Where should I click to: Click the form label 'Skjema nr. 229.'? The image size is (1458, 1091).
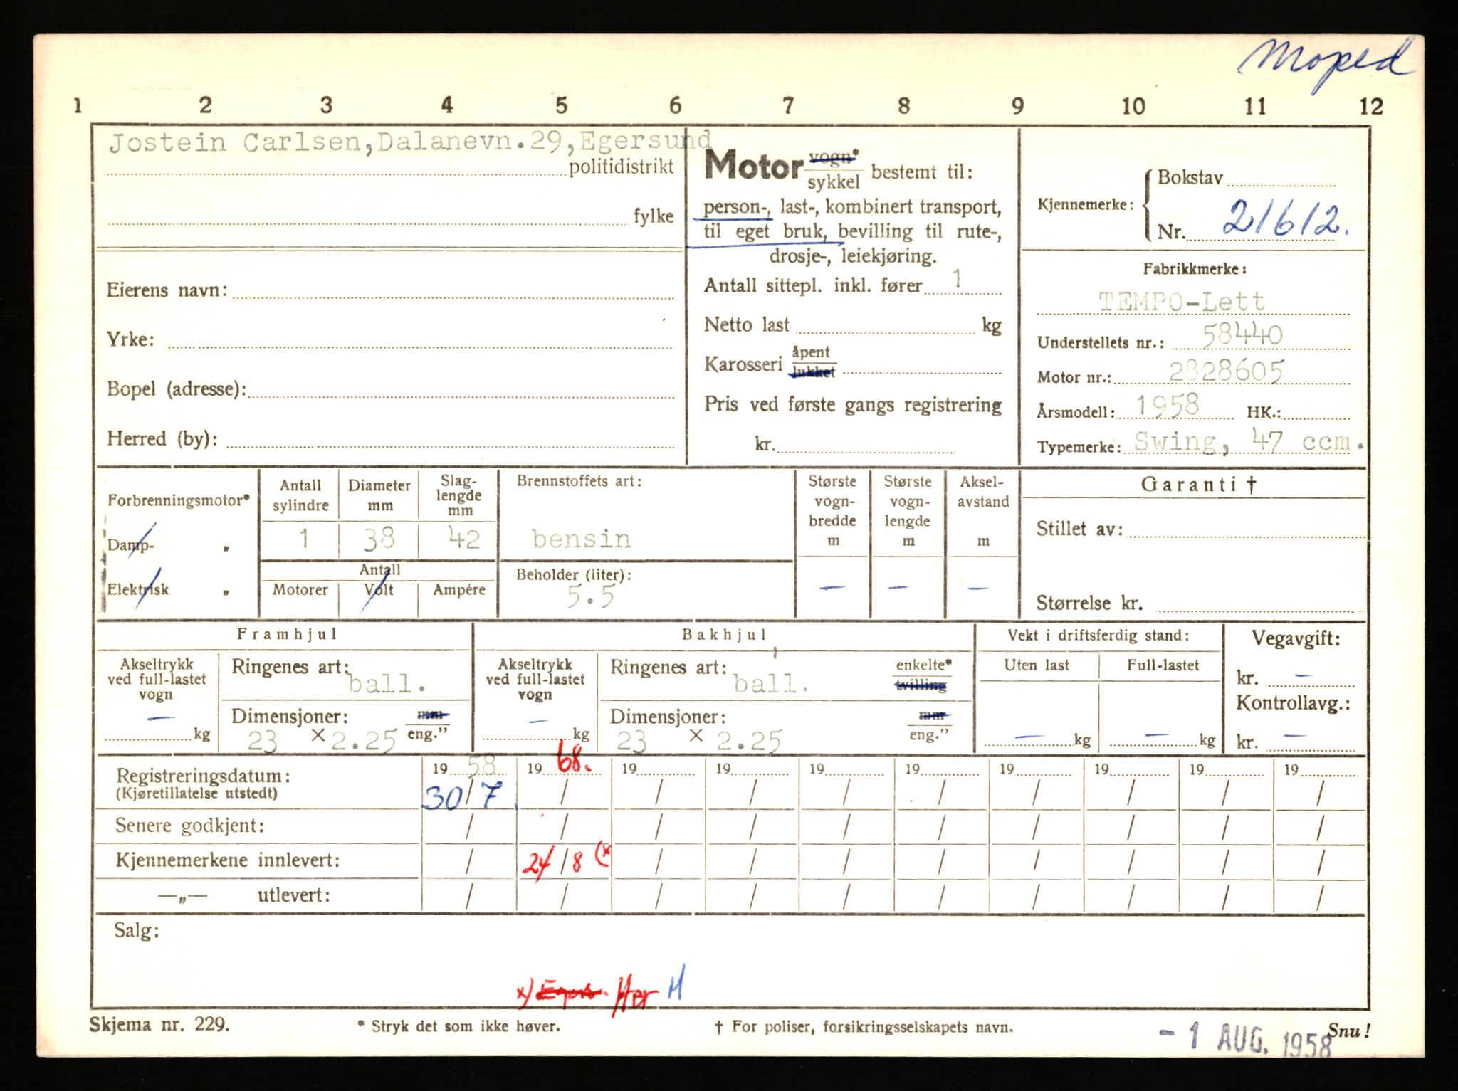pos(159,1026)
